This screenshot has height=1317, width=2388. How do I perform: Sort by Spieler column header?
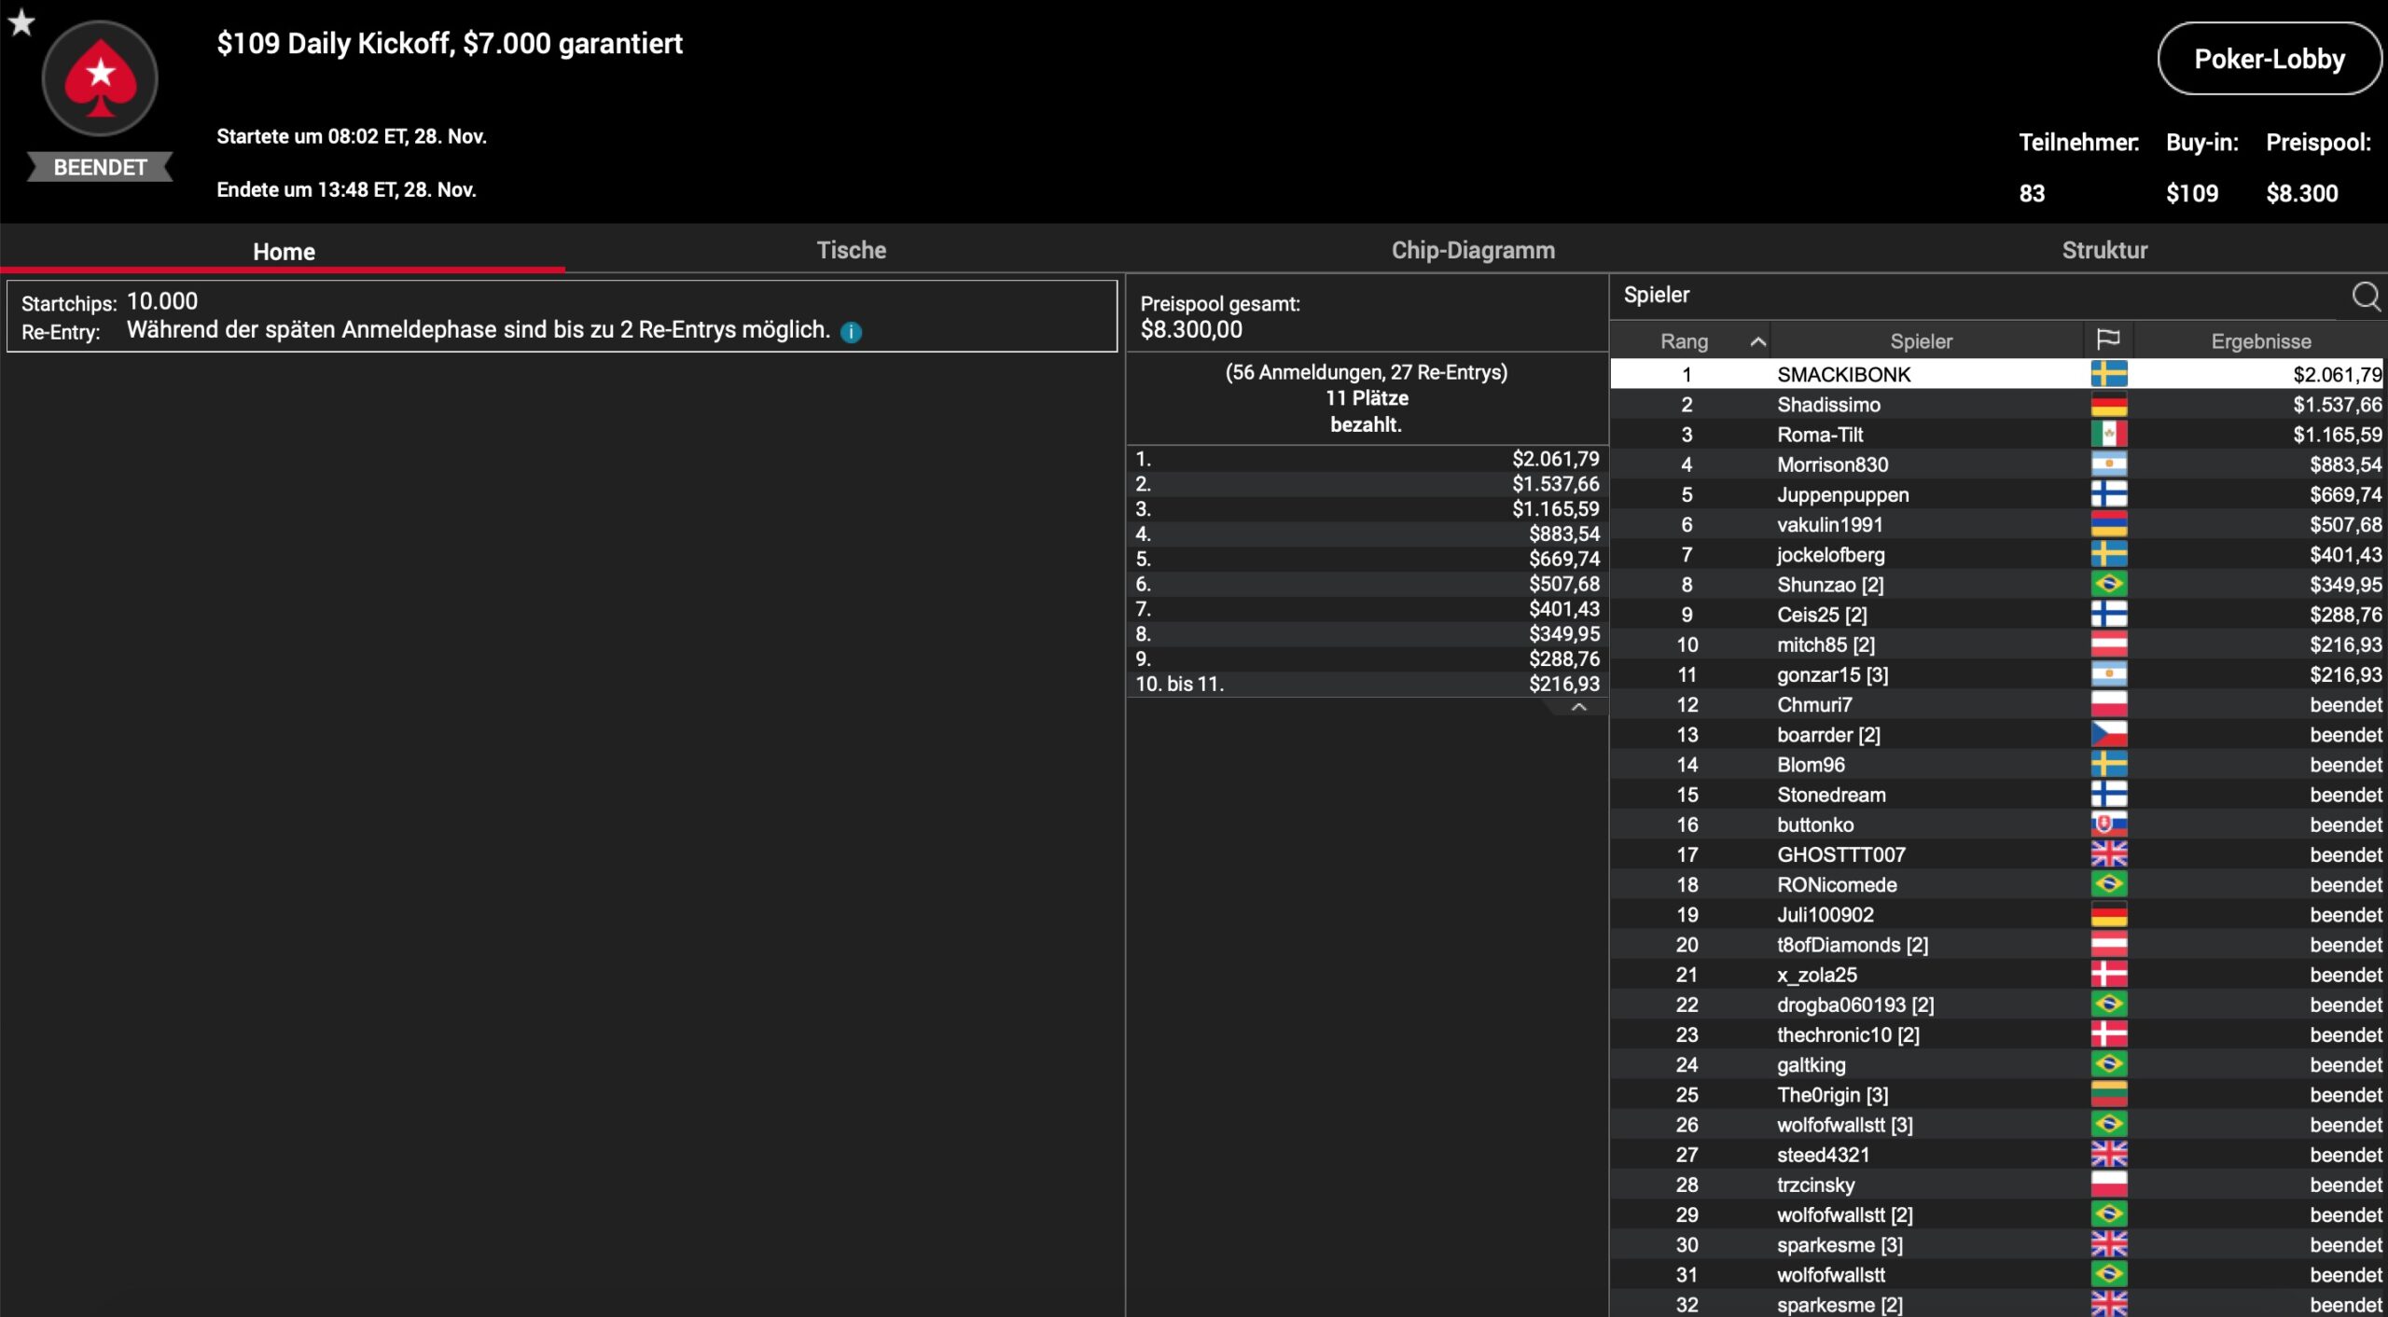click(1921, 341)
